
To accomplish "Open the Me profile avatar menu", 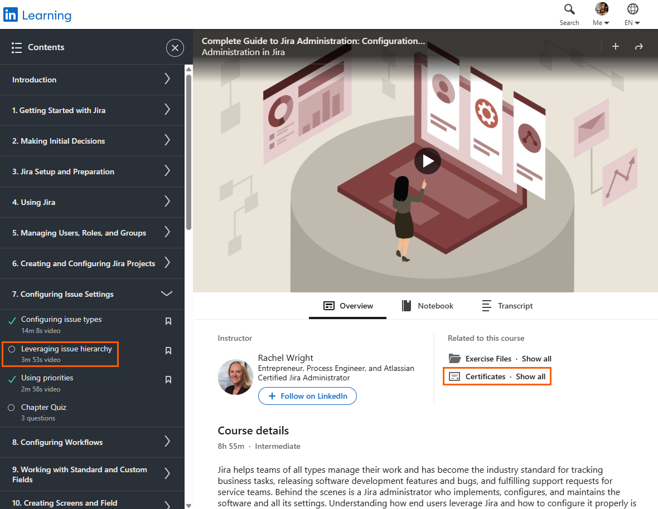I will [x=601, y=14].
